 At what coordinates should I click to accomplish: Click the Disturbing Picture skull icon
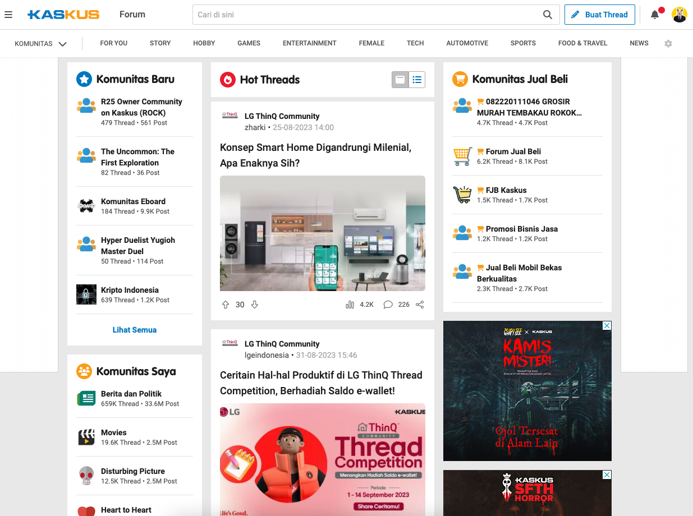(x=86, y=476)
